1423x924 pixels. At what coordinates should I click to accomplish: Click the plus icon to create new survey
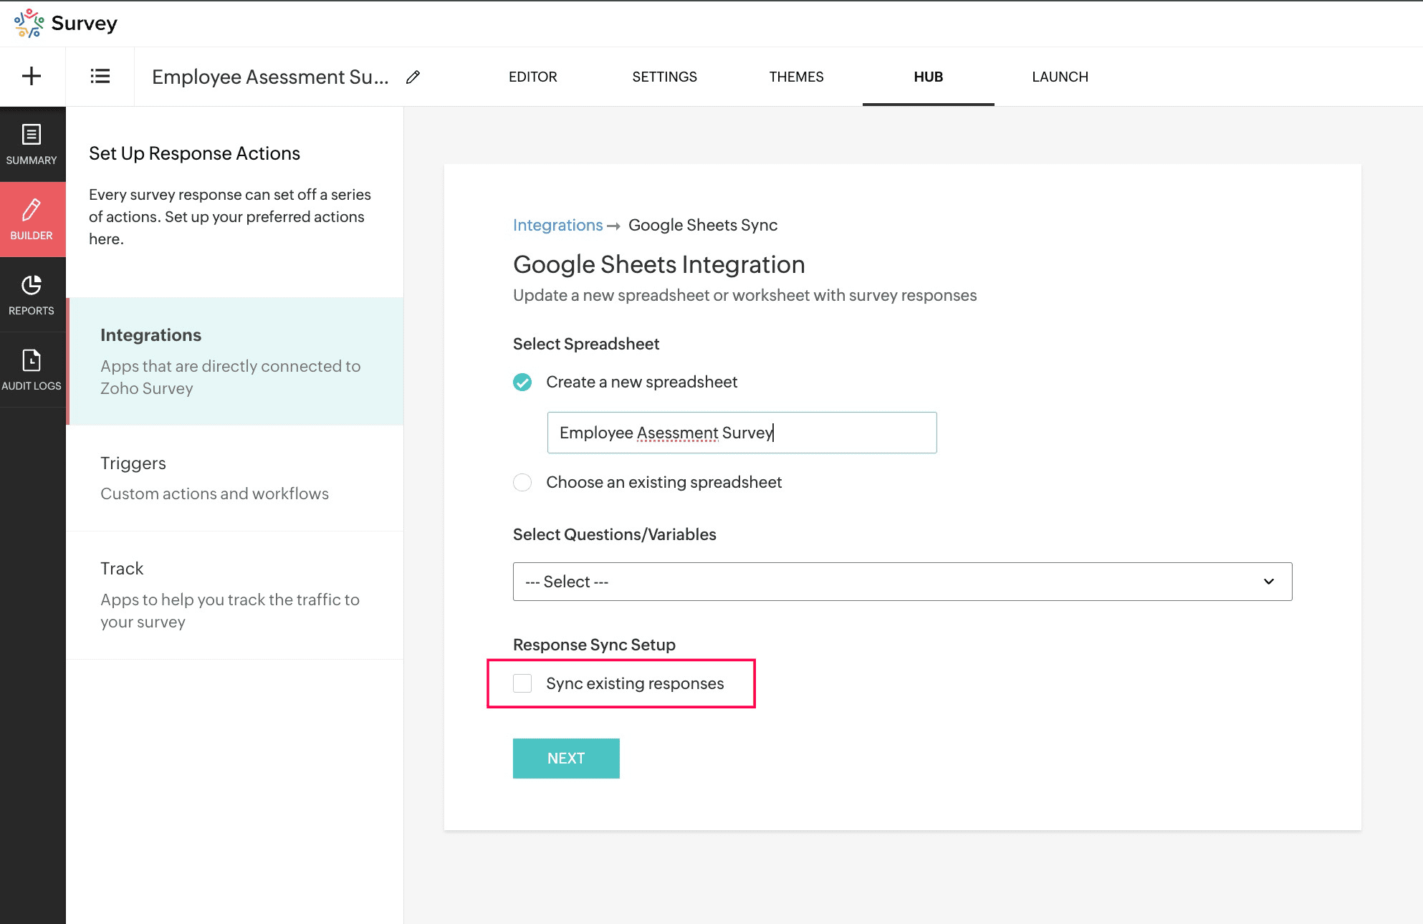click(x=32, y=76)
